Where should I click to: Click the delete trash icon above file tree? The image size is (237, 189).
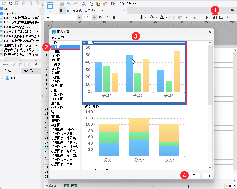[x=30, y=3]
